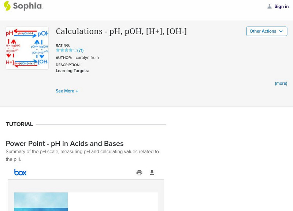Click the slide preview image
The image size is (293, 211).
coord(41,201)
